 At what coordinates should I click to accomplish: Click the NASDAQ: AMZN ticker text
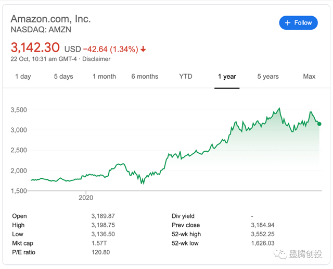click(x=43, y=30)
